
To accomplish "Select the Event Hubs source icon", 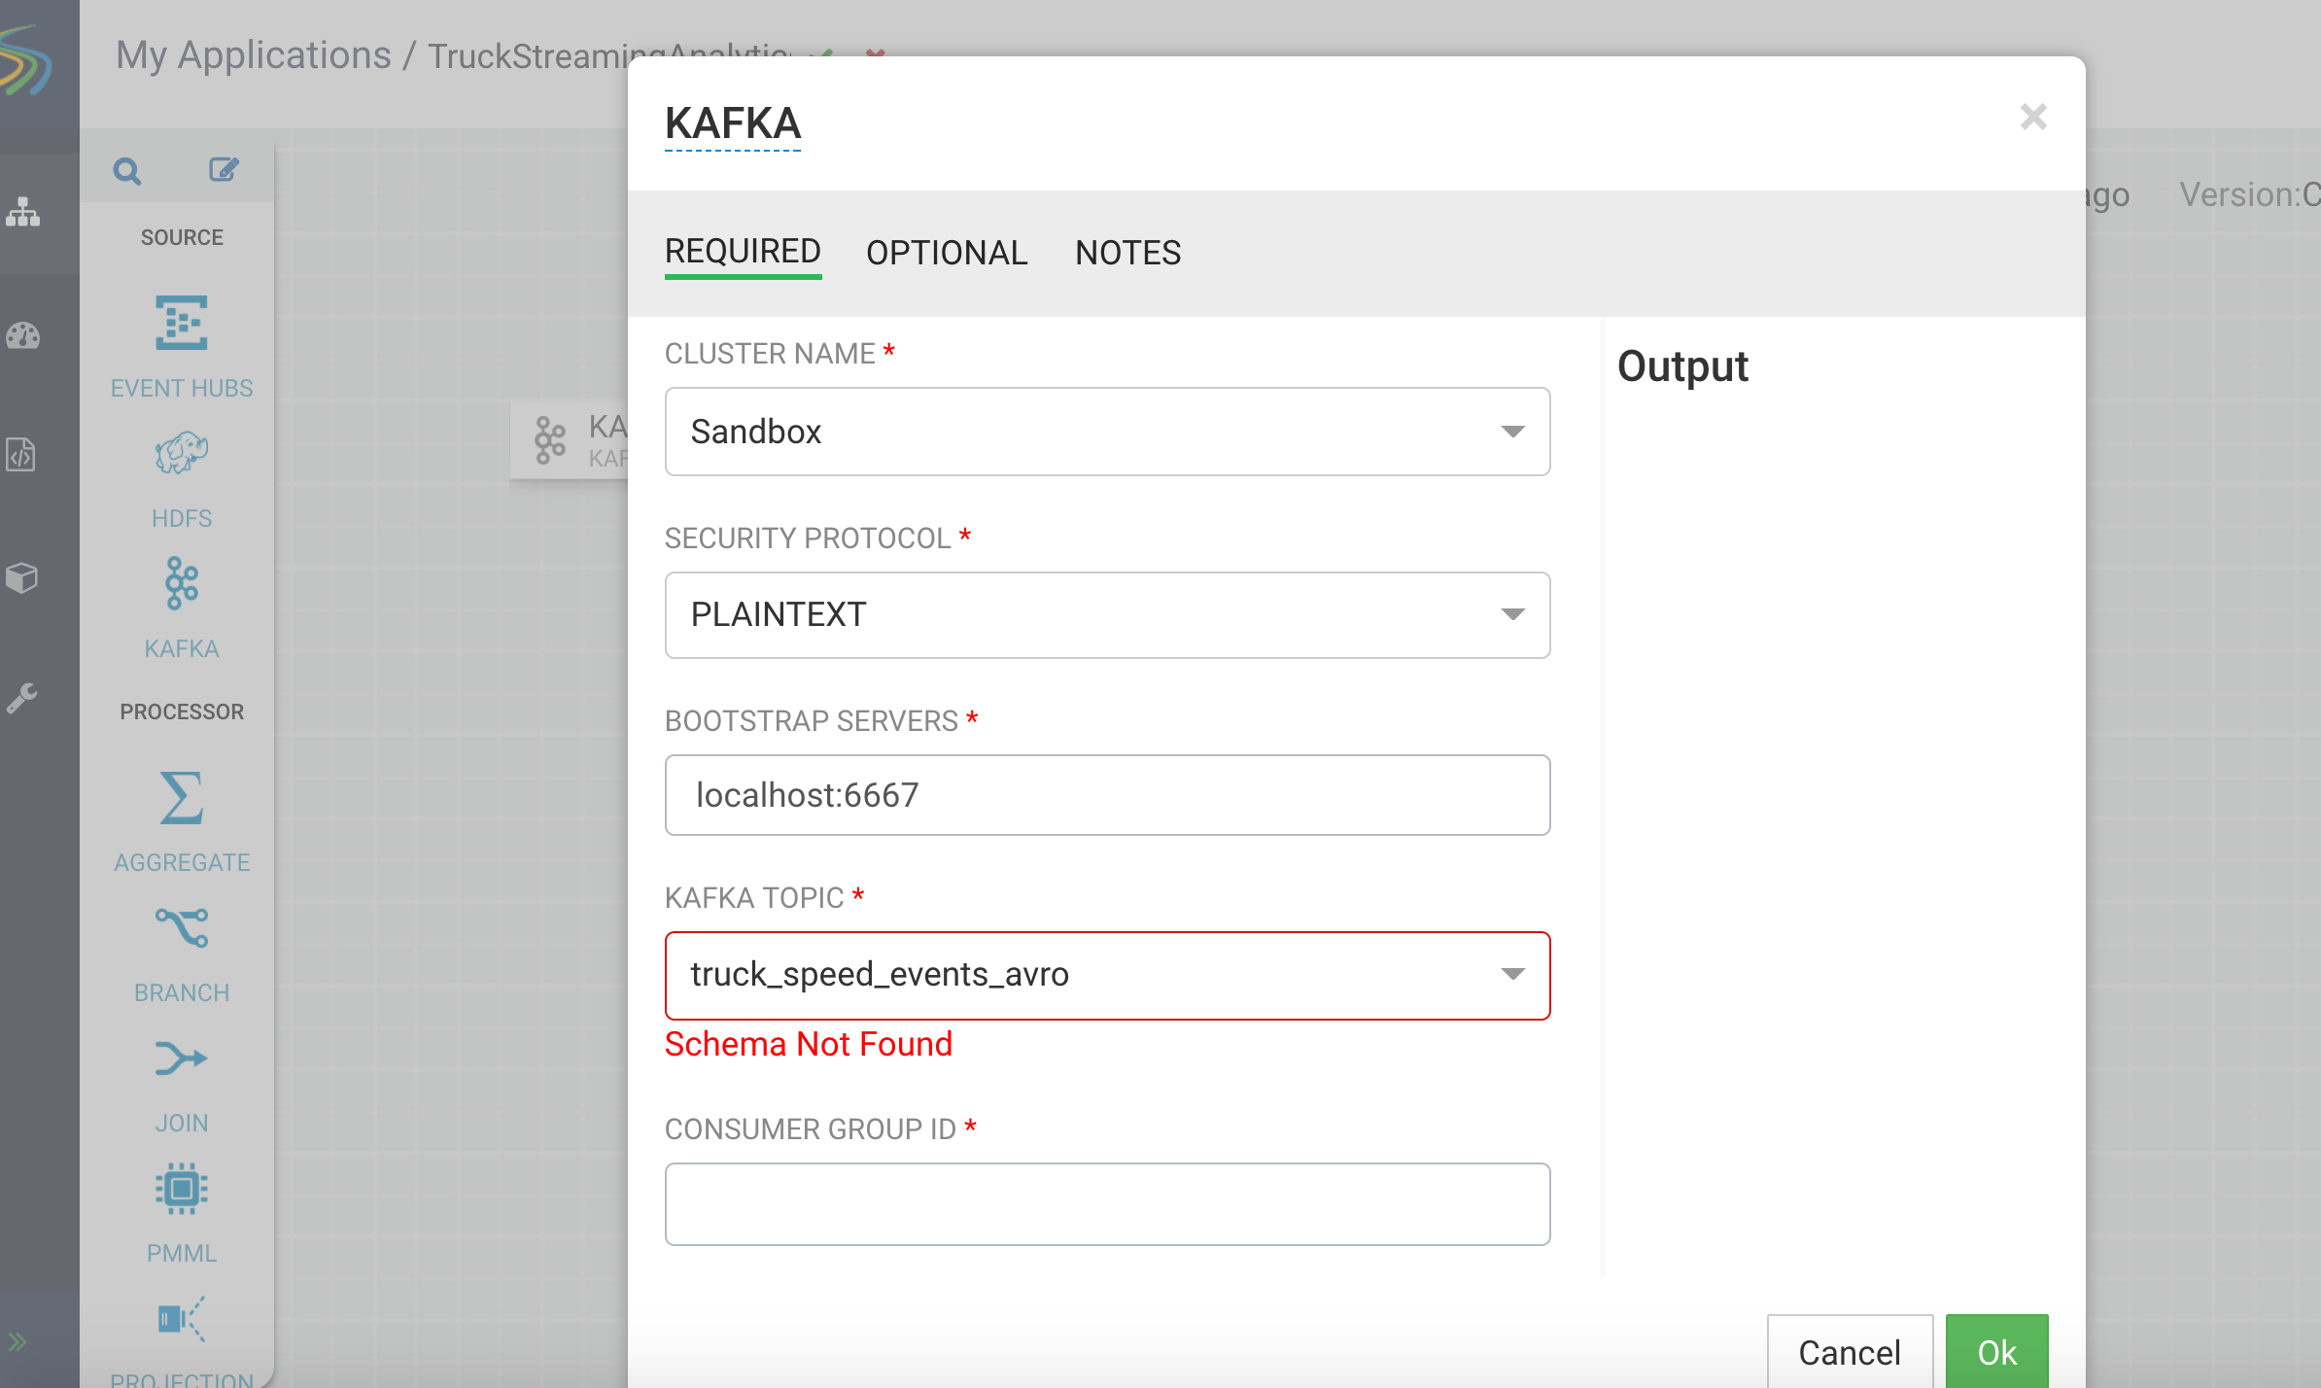I will tap(182, 323).
